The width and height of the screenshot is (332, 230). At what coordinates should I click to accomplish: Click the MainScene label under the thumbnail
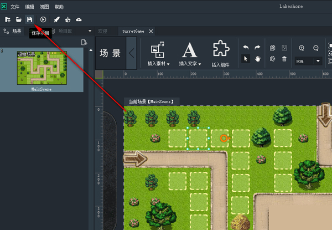coord(41,89)
